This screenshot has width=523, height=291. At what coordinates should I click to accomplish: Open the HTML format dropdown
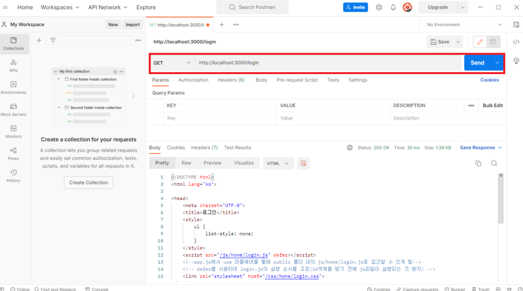(x=278, y=163)
